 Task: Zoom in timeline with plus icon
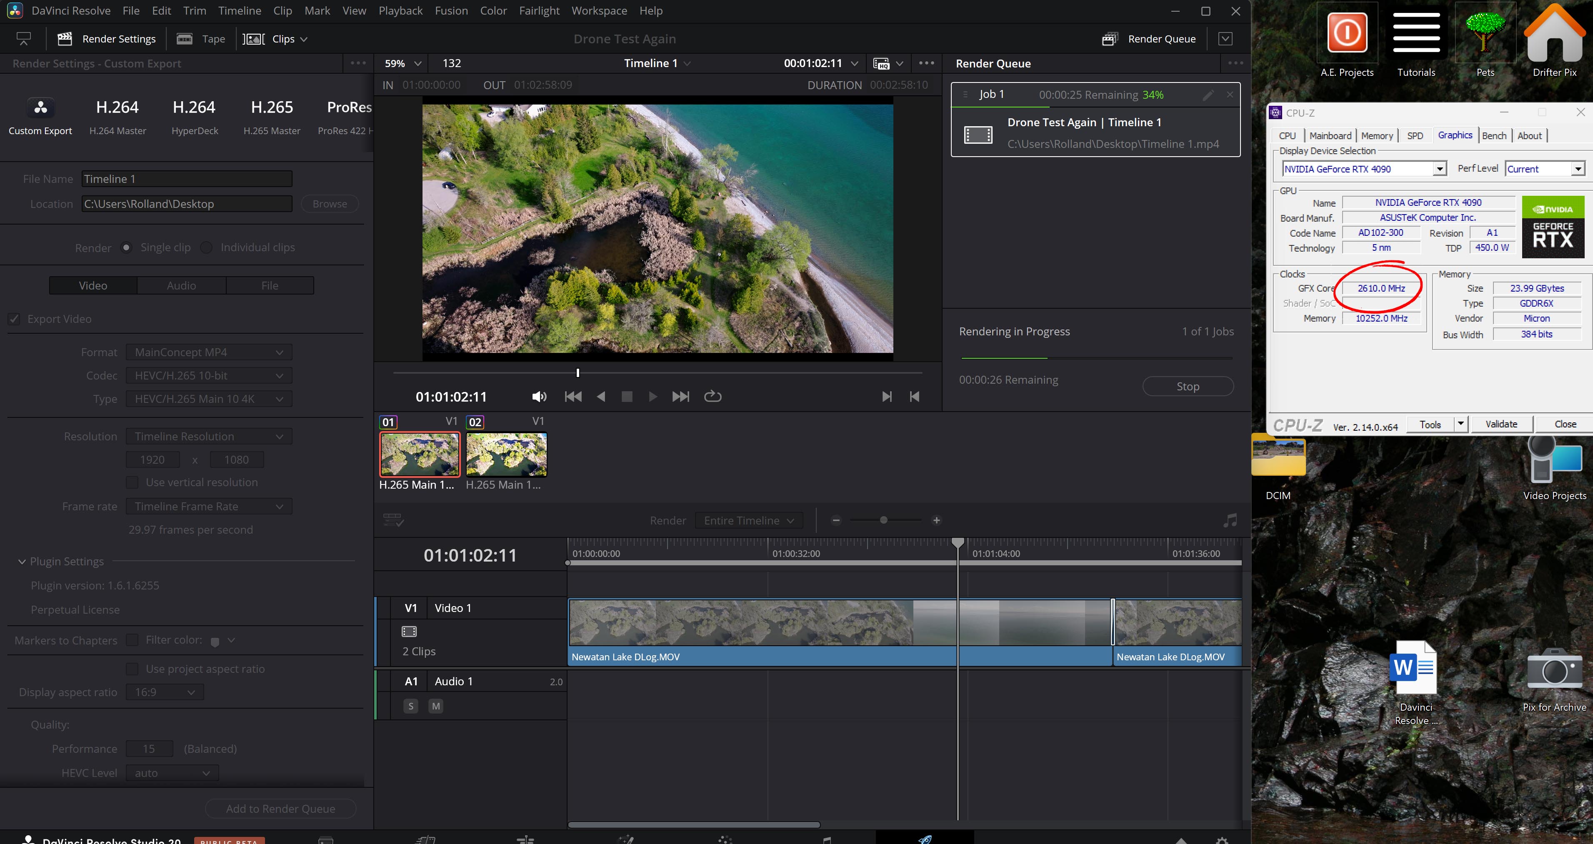[x=936, y=521]
